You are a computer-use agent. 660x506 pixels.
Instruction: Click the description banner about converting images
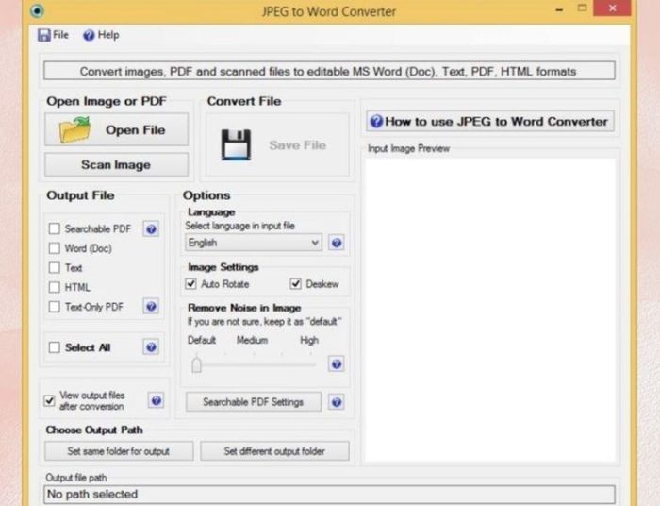point(329,71)
